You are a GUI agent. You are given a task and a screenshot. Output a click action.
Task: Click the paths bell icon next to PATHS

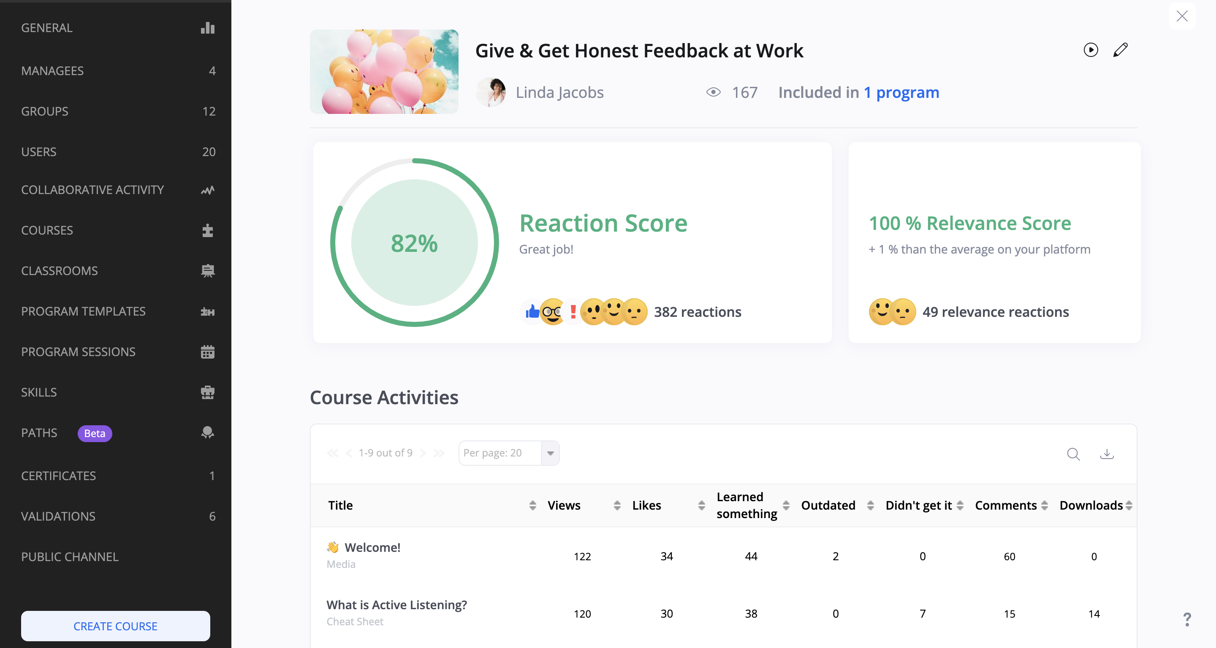click(x=207, y=434)
